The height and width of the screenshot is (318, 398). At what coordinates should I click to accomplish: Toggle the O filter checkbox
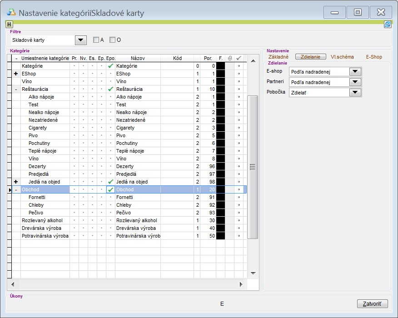point(113,40)
